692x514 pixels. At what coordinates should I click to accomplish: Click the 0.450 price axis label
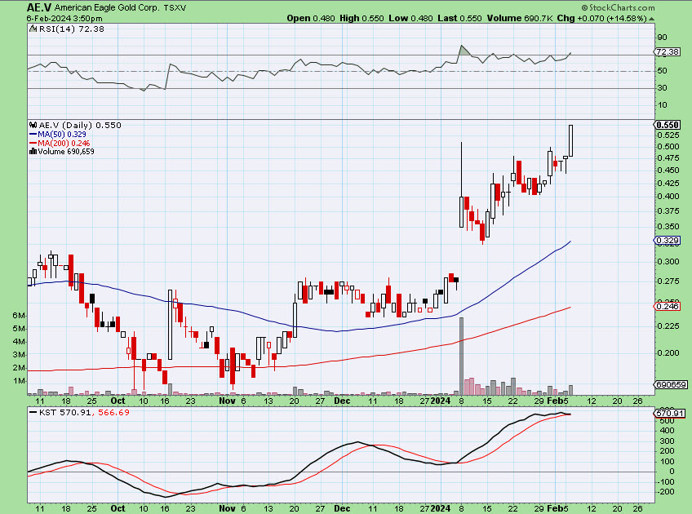668,171
